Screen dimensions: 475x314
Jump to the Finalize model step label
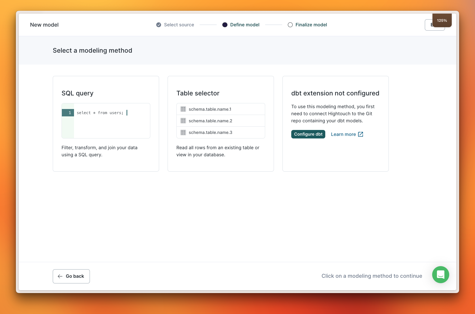311,25
